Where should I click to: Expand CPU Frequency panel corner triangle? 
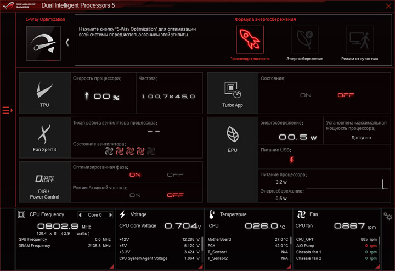click(x=111, y=267)
